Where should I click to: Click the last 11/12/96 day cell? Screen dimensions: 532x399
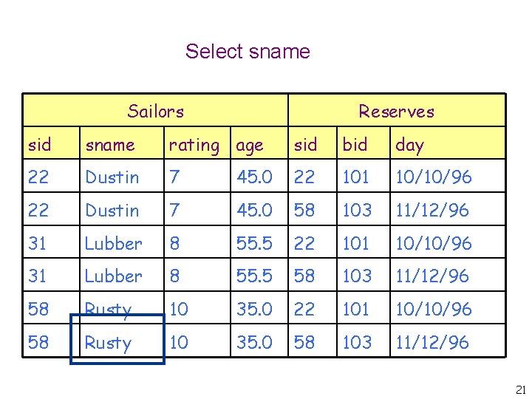[432, 342]
